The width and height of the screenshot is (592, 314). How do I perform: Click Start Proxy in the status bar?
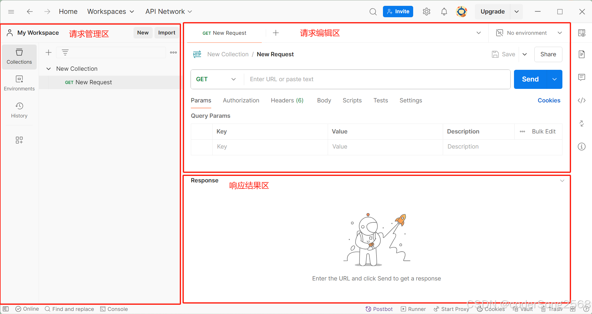[x=451, y=309]
